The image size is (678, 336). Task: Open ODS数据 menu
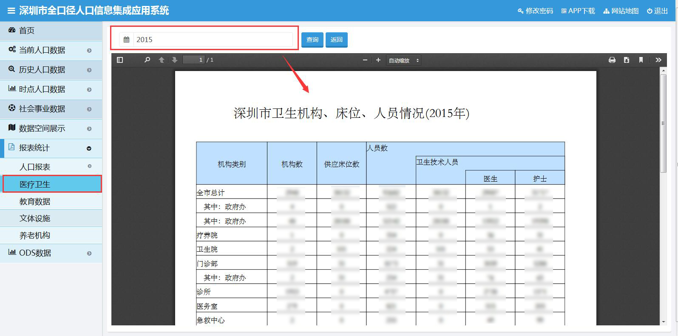point(51,253)
